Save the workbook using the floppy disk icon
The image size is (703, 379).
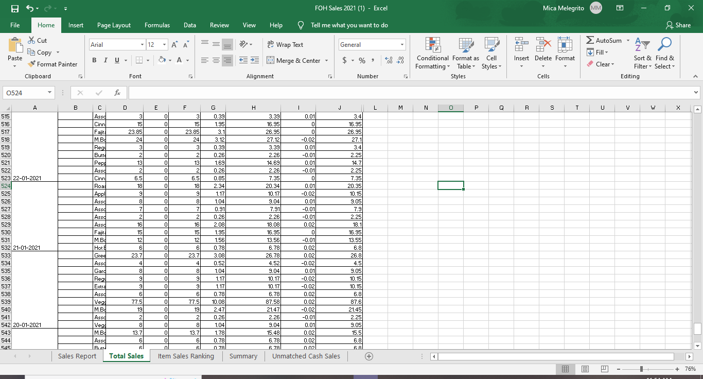15,8
